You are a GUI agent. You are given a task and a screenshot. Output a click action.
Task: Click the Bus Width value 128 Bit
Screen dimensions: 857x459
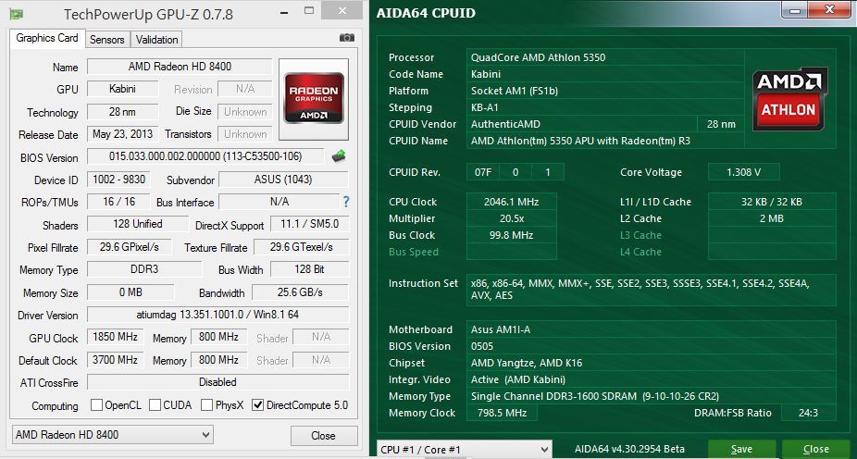pyautogui.click(x=309, y=269)
